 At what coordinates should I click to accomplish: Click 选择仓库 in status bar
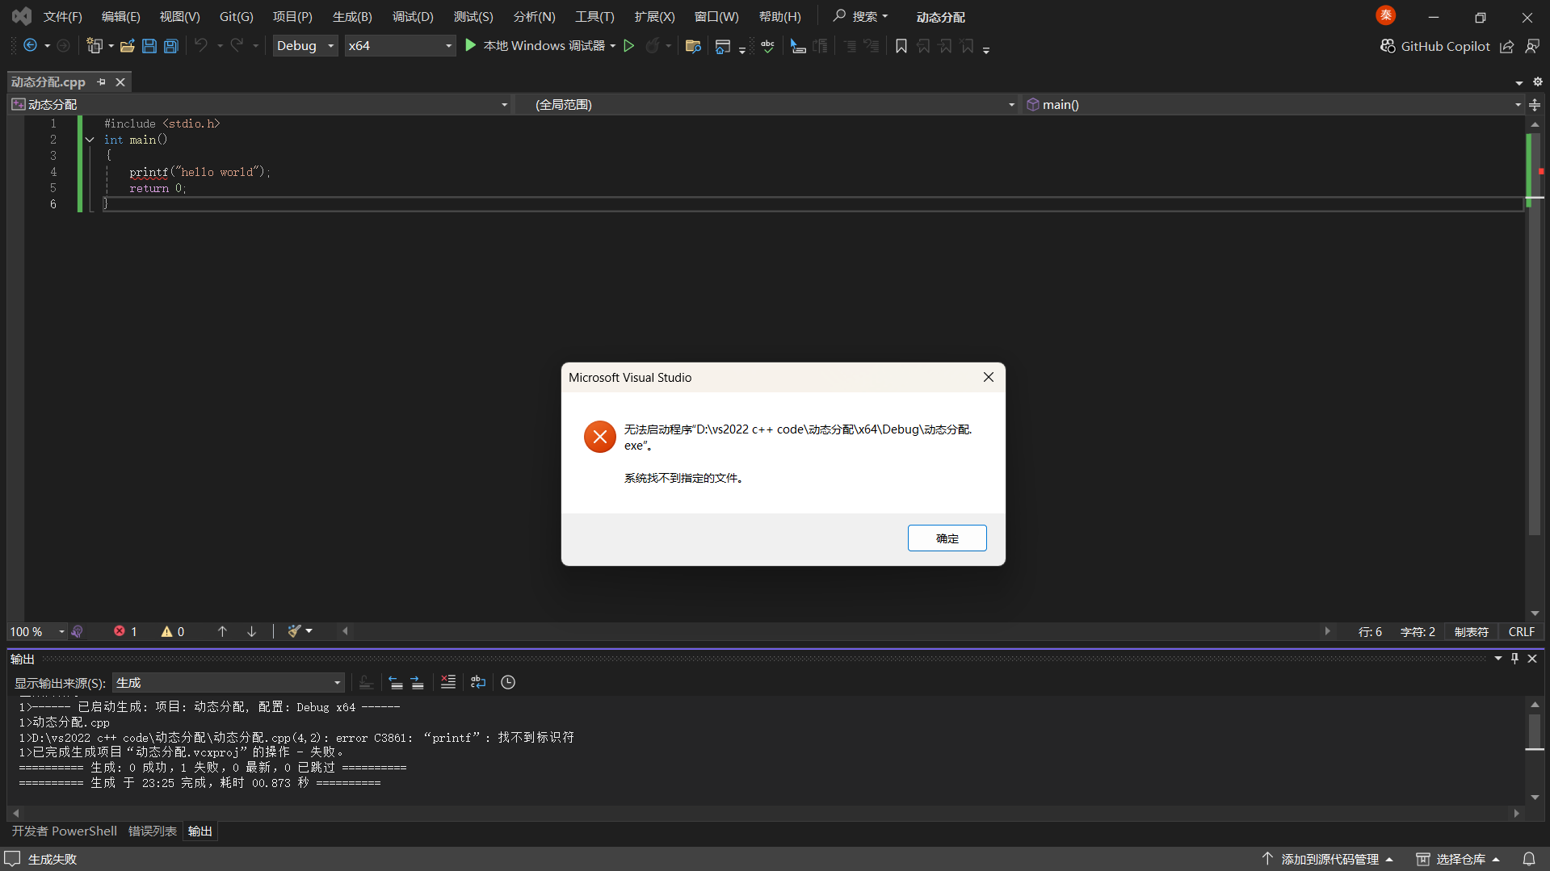(x=1458, y=859)
